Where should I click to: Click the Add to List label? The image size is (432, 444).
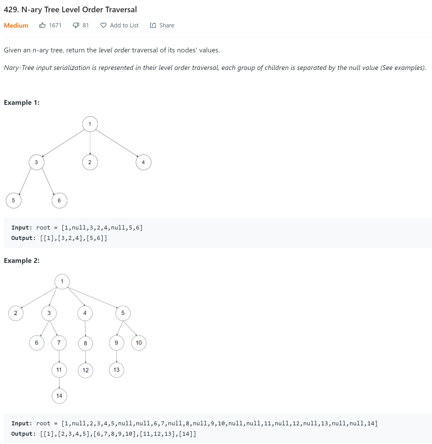[x=124, y=25]
